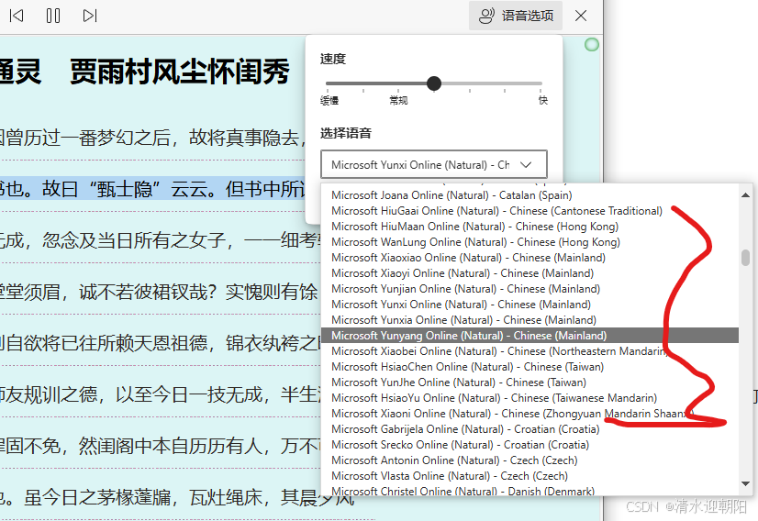Choose Microsoft YunJhe Taiwan voice
The width and height of the screenshot is (758, 521).
coord(529,382)
